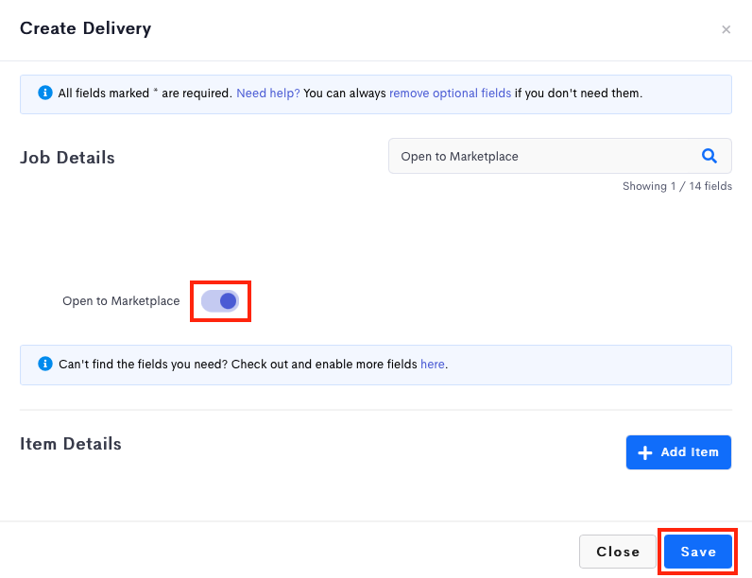Click the Close button in the footer
The width and height of the screenshot is (752, 578).
coord(618,552)
